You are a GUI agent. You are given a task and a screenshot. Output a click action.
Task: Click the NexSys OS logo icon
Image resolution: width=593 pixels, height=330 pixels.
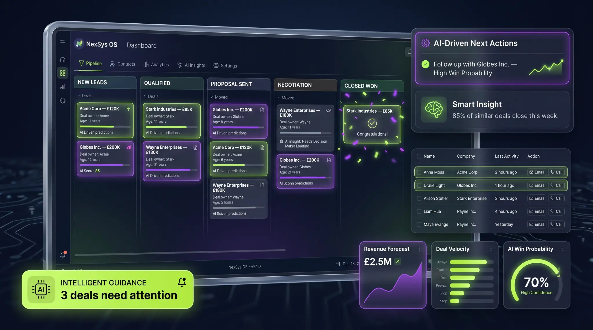(79, 44)
